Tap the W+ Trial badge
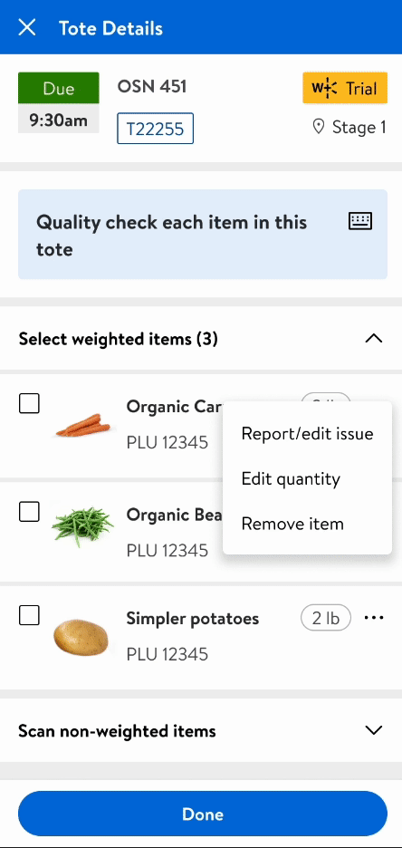The image size is (402, 848). (x=345, y=88)
